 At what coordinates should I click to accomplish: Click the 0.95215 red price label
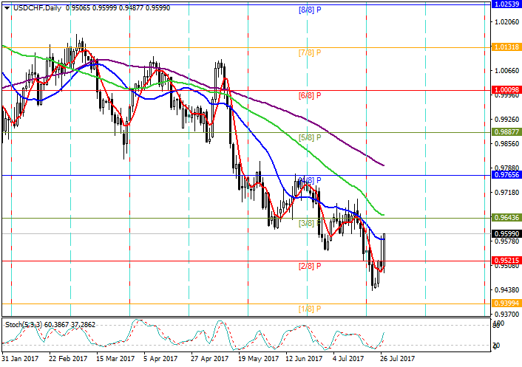coord(506,260)
